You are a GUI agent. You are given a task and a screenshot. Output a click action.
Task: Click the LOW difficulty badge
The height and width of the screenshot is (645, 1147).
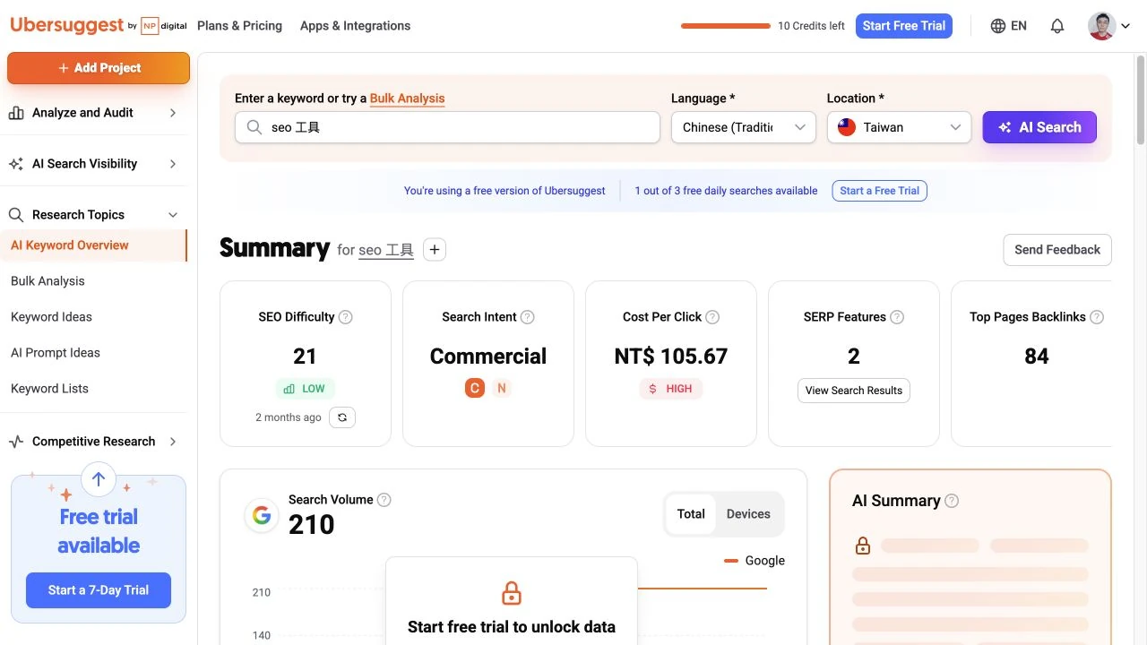click(x=305, y=389)
